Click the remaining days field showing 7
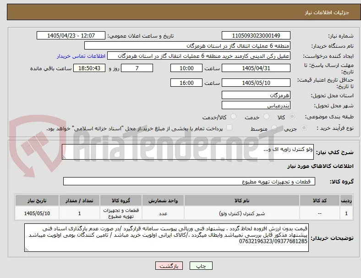Viewport: 361px width, 278px height. (137, 68)
